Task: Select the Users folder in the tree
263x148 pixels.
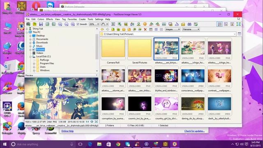Action: (x=43, y=67)
